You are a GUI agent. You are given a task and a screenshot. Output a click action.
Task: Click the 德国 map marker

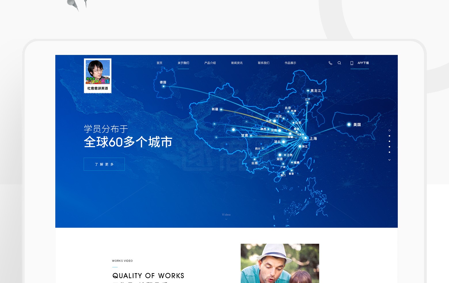click(163, 86)
